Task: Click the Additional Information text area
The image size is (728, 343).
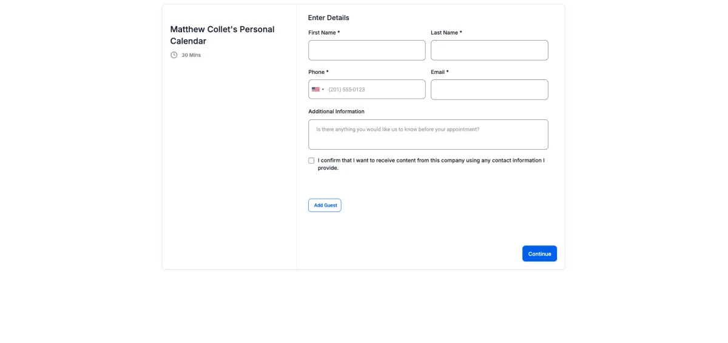Action: coord(428,135)
